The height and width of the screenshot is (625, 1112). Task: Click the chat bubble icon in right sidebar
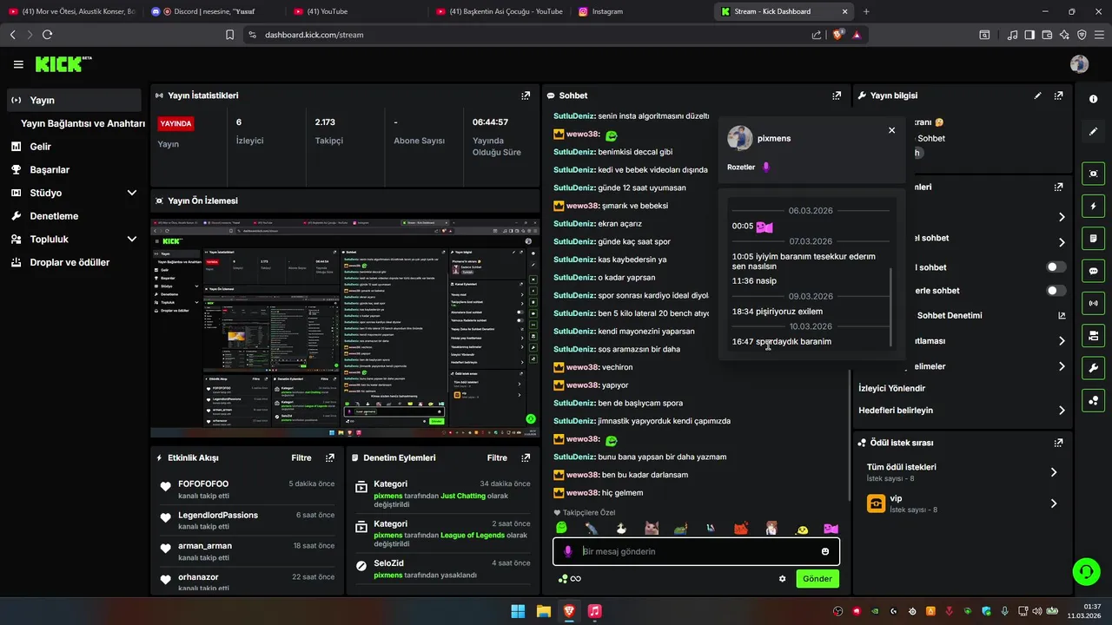(x=1093, y=271)
